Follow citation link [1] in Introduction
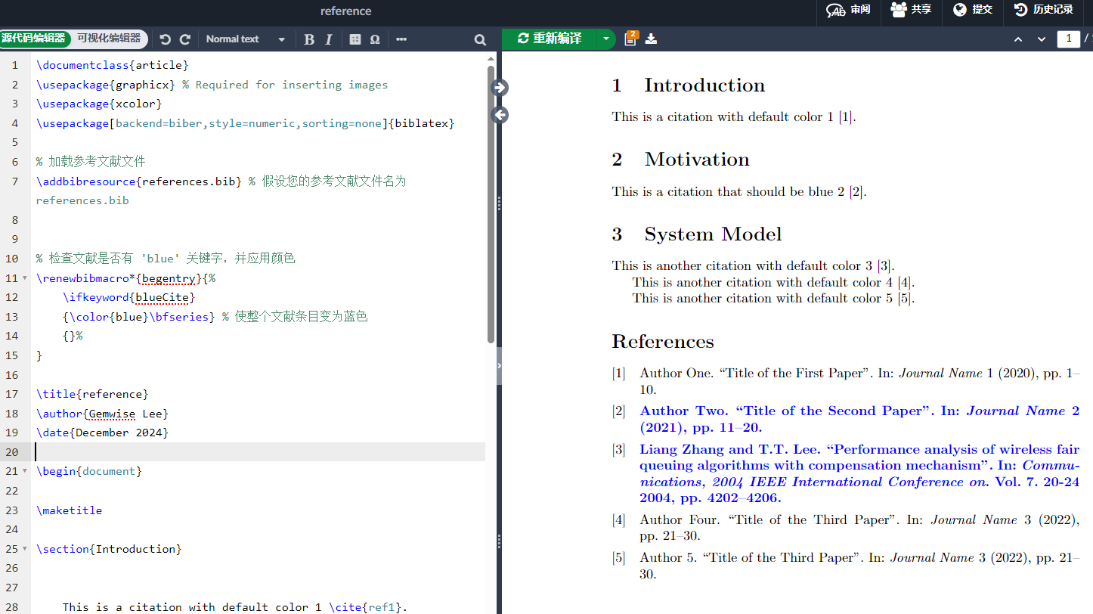The height and width of the screenshot is (614, 1093). tap(846, 116)
